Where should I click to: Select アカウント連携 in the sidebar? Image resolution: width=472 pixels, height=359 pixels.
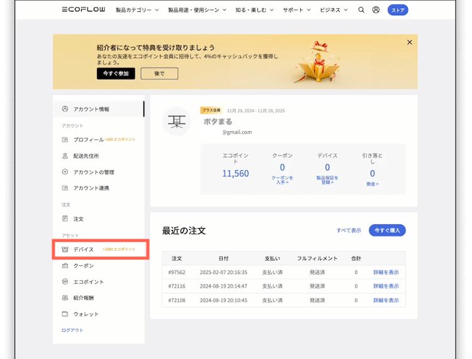[99, 188]
